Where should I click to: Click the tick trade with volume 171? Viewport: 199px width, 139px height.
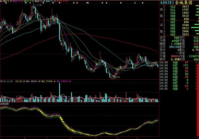[186, 65]
